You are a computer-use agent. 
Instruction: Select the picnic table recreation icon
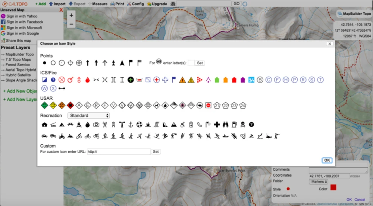tap(70, 125)
